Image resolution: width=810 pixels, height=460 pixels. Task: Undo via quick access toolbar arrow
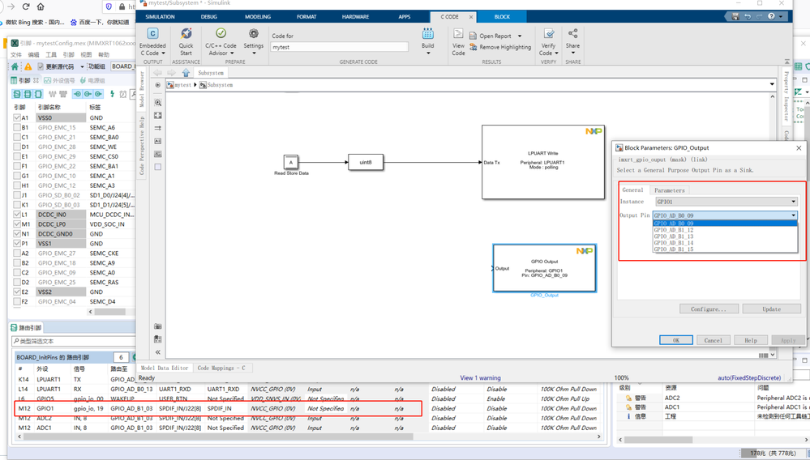coord(748,16)
